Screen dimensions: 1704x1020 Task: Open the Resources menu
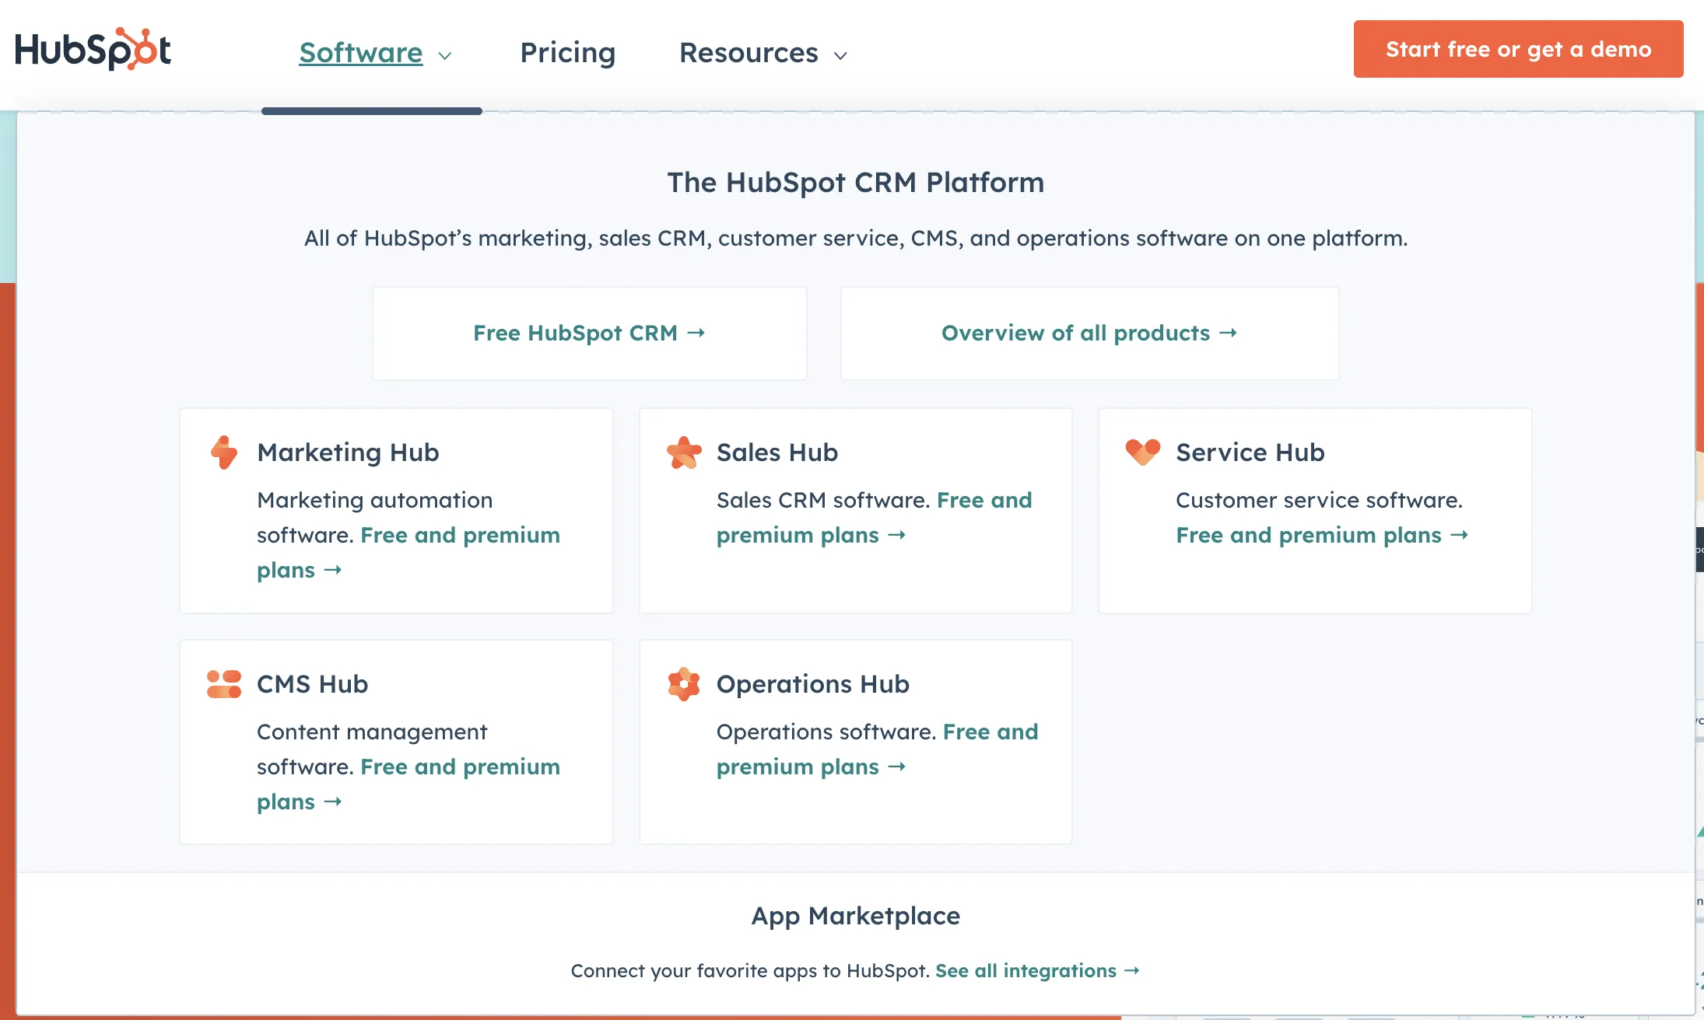pyautogui.click(x=749, y=53)
